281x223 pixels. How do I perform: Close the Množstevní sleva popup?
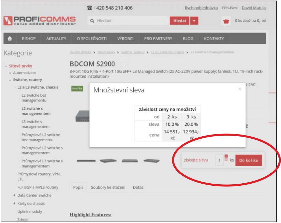click(x=239, y=89)
